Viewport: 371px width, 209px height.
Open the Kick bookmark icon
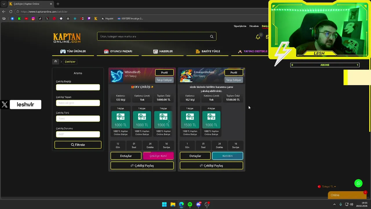pyautogui.click(x=19, y=19)
